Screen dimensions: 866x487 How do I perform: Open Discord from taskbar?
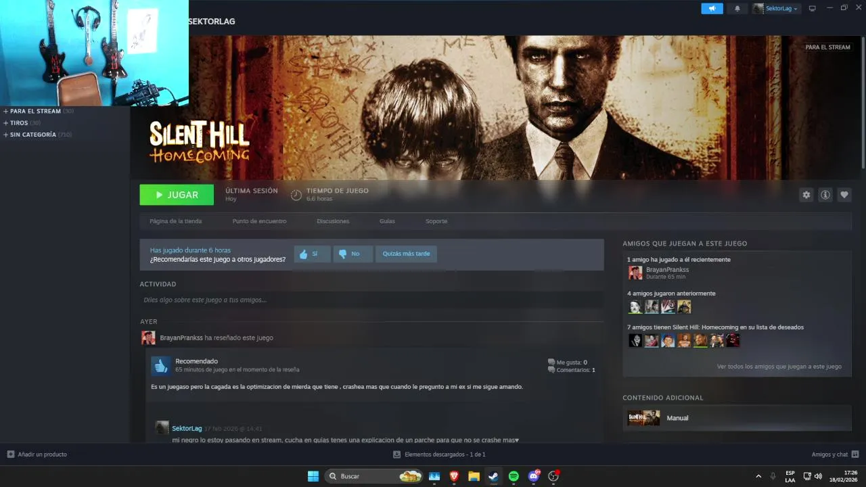tap(534, 476)
